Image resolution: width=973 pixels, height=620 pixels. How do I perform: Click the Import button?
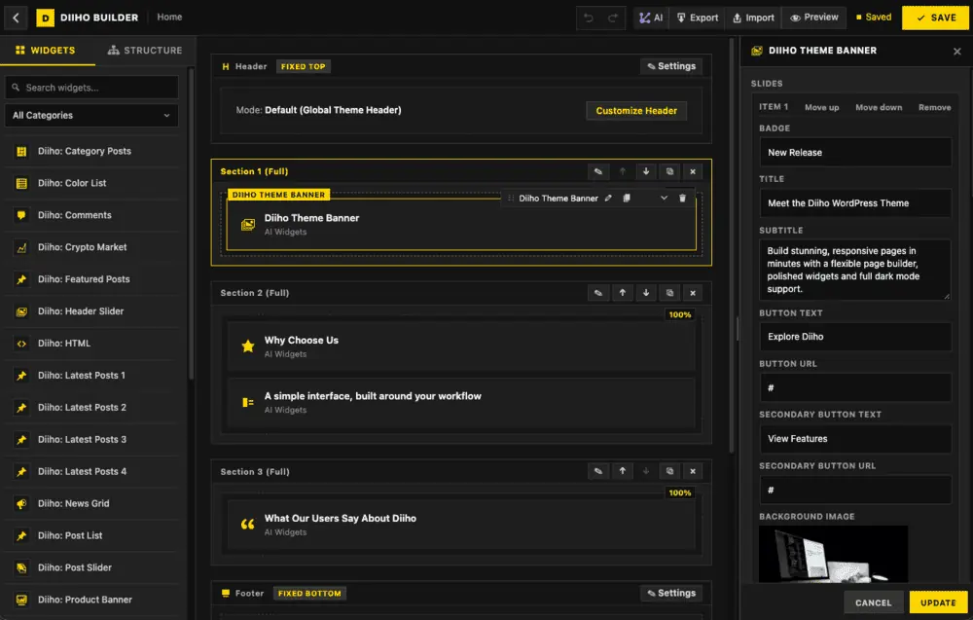point(753,18)
